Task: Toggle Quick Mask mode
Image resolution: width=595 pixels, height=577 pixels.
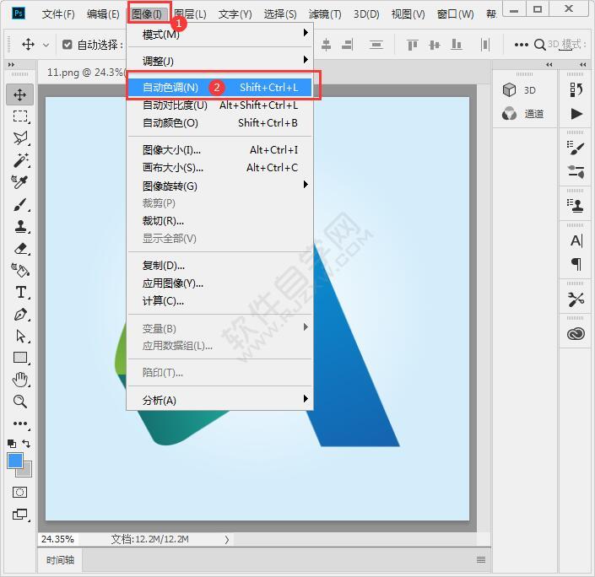Action: 20,492
